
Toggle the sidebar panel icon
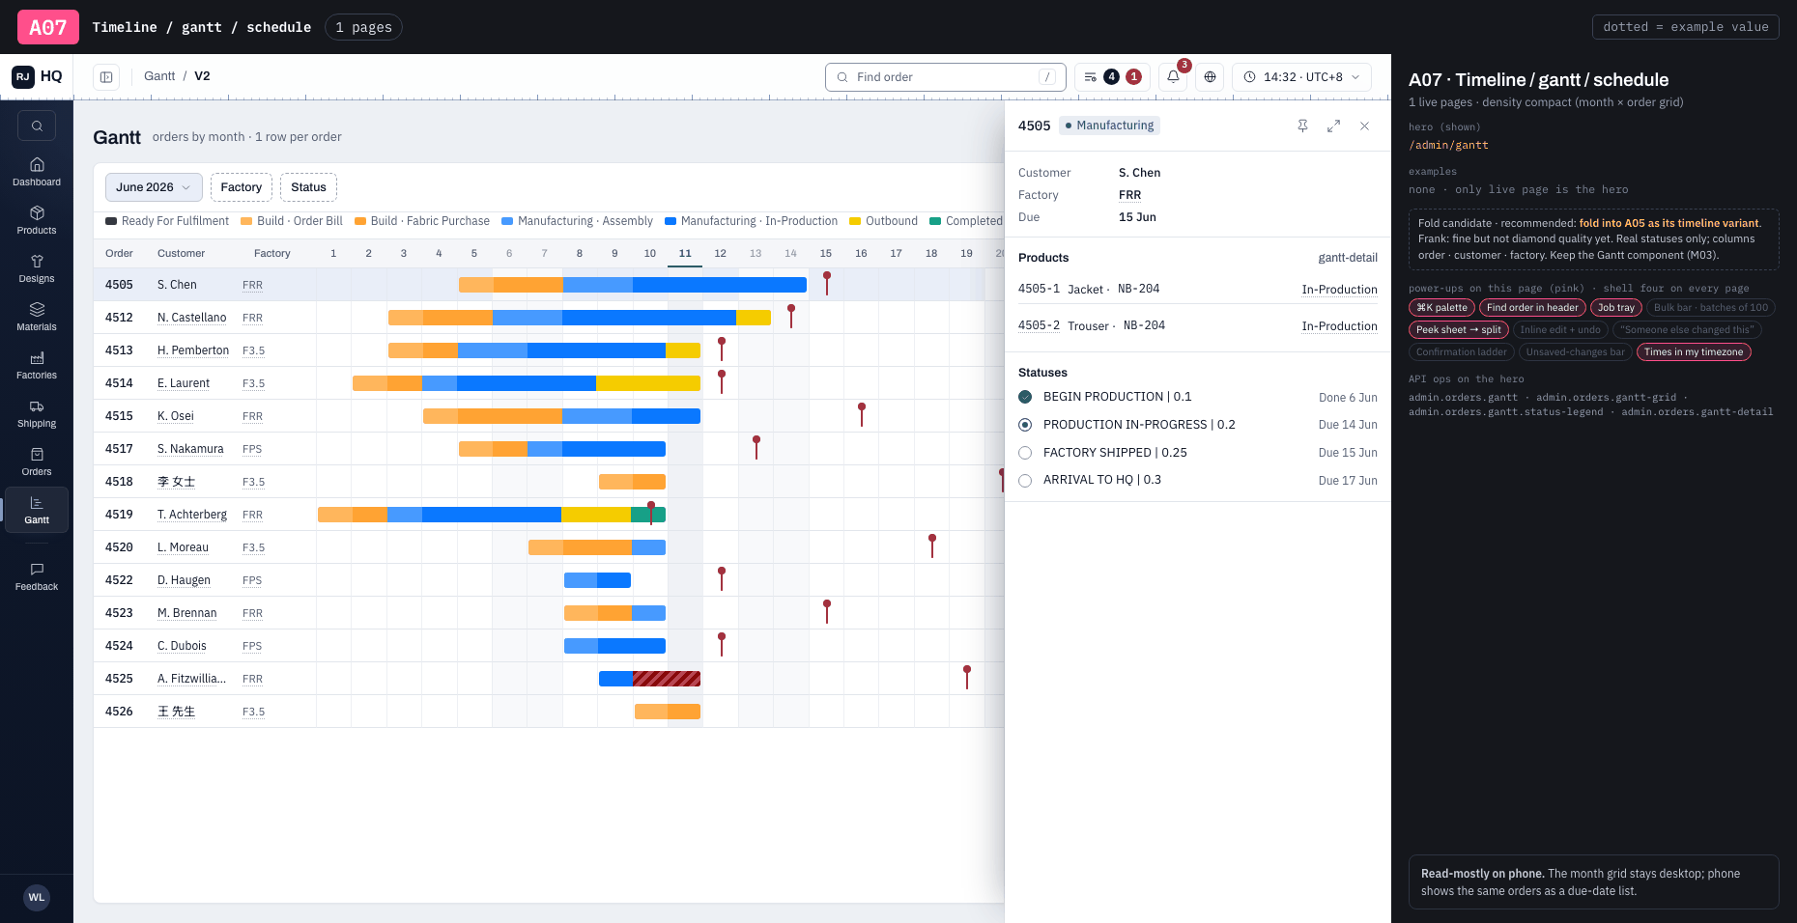106,77
